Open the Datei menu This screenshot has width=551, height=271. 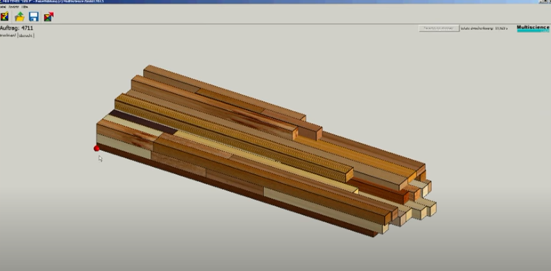(2, 6)
